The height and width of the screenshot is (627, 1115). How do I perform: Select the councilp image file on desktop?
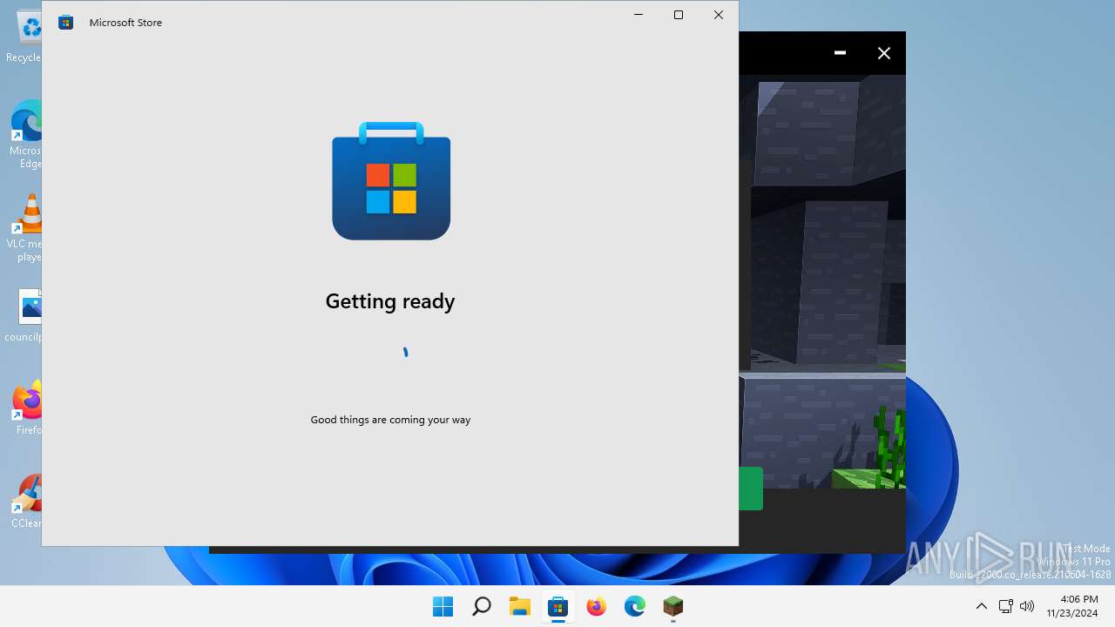click(x=24, y=315)
